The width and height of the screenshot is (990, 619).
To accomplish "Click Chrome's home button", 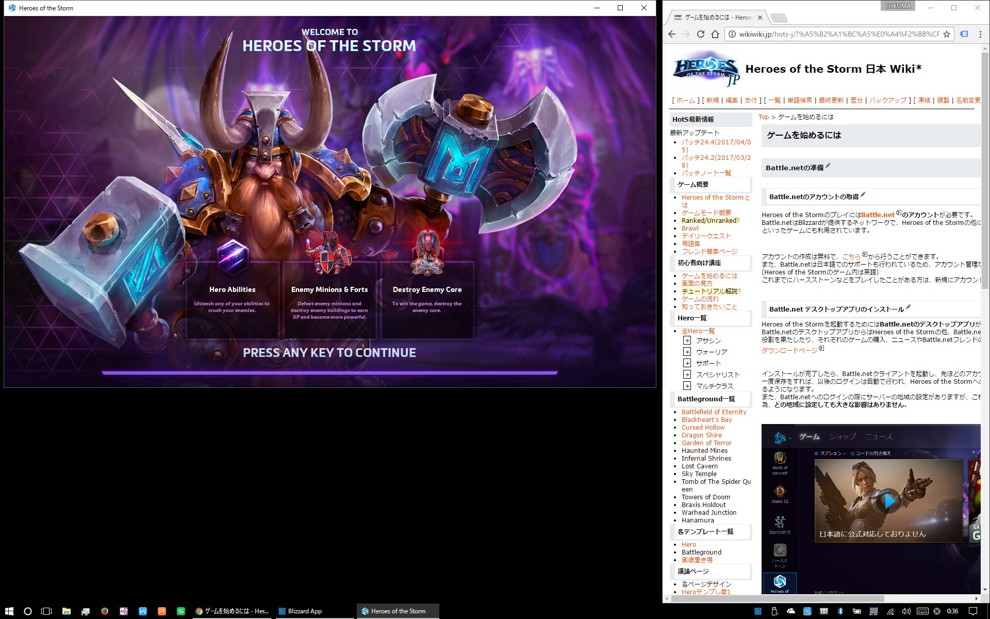I will [x=715, y=34].
